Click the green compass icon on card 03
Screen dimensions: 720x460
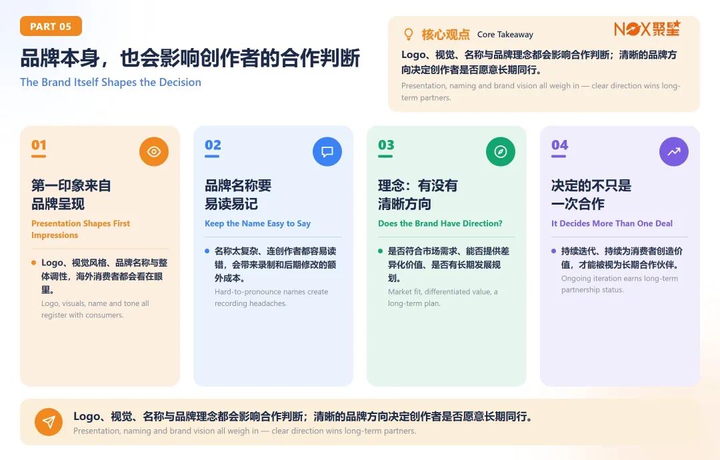[x=501, y=151]
